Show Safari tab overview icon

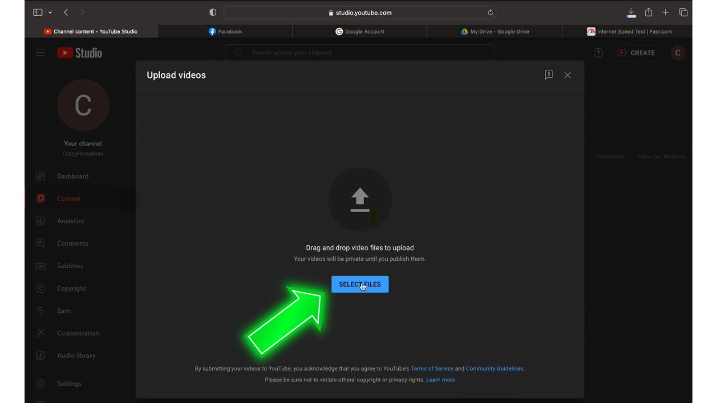coord(683,12)
